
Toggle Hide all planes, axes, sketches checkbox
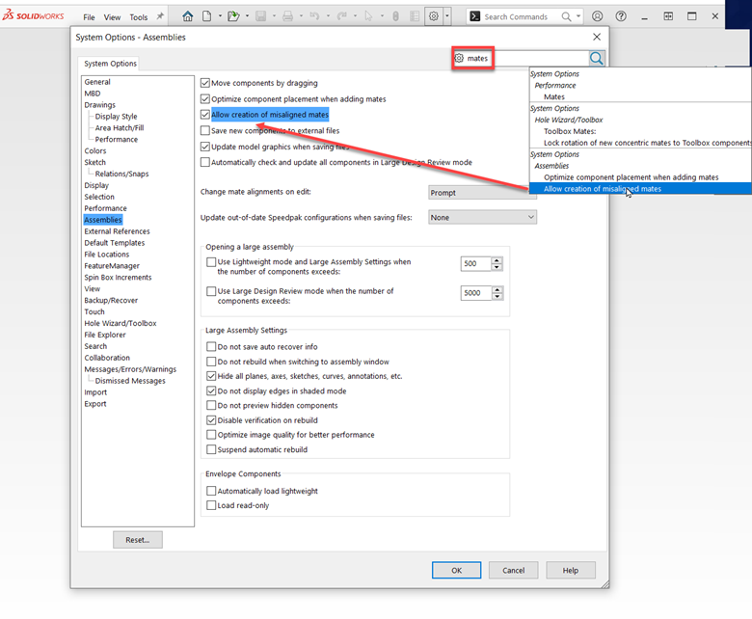tap(211, 376)
